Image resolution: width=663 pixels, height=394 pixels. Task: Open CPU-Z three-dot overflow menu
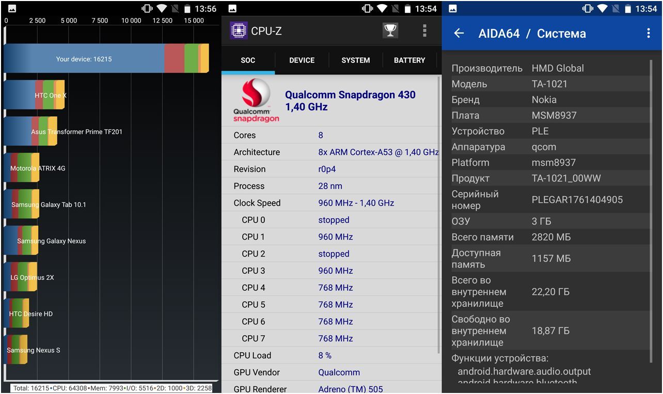tap(424, 30)
